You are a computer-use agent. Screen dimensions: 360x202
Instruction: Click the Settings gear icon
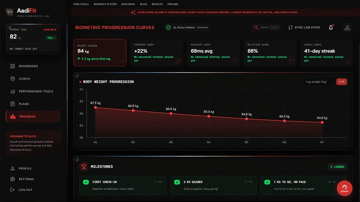click(x=13, y=179)
